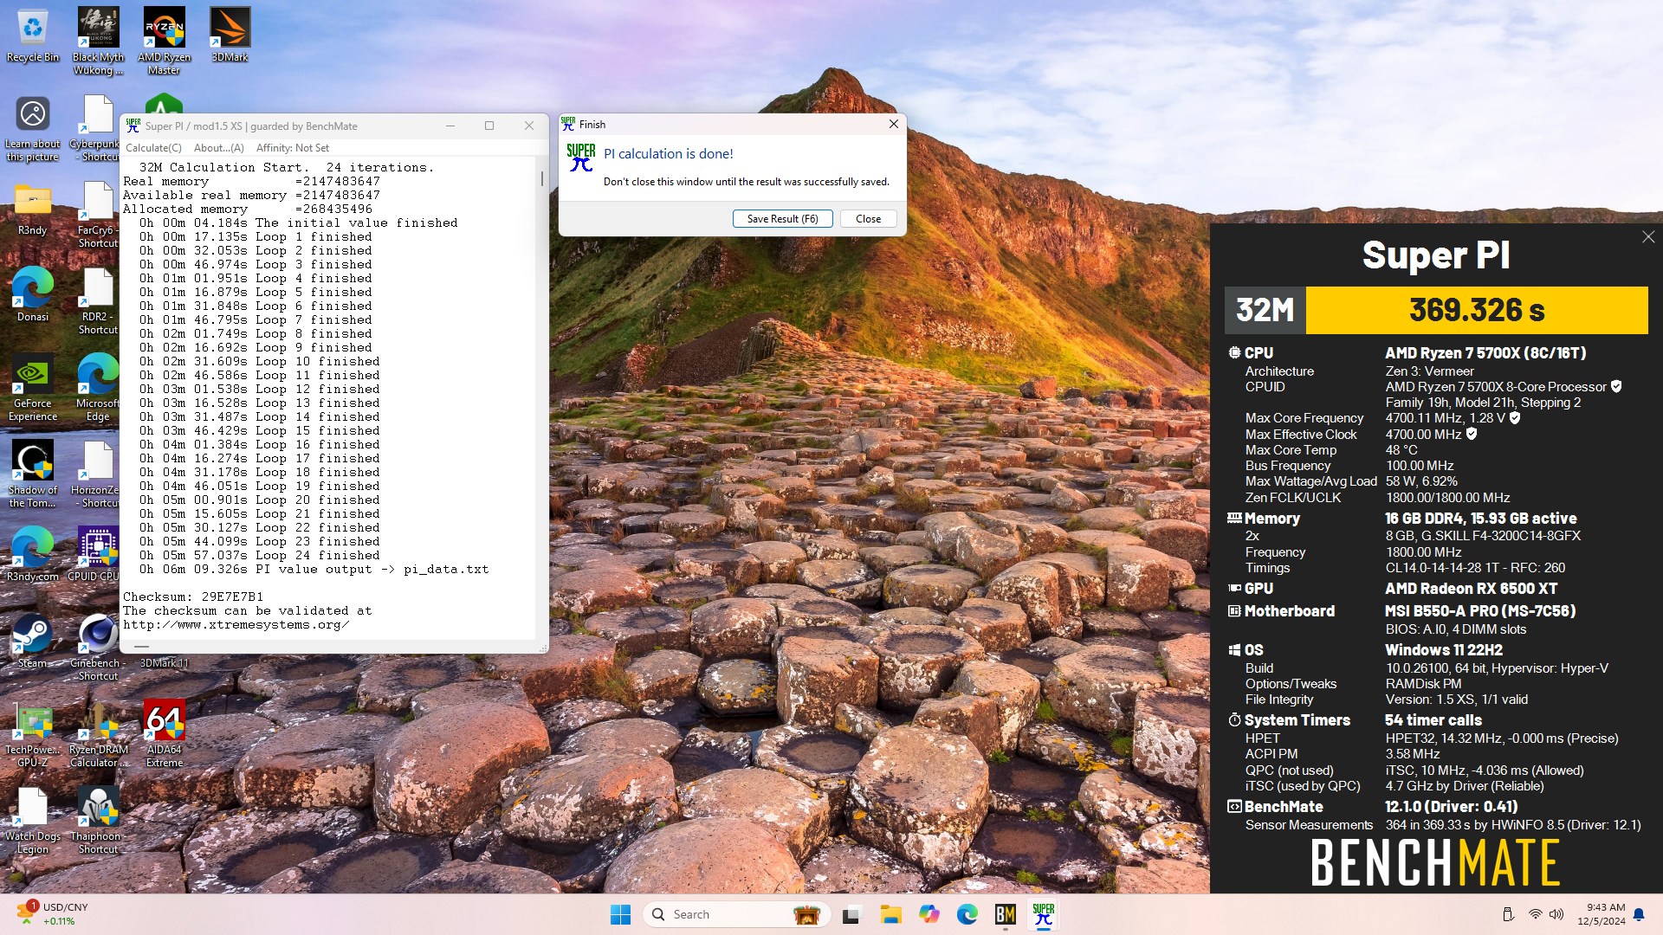Viewport: 1663px width, 935px height.
Task: Open FarCry6 shortcut on desktop
Action: point(98,215)
